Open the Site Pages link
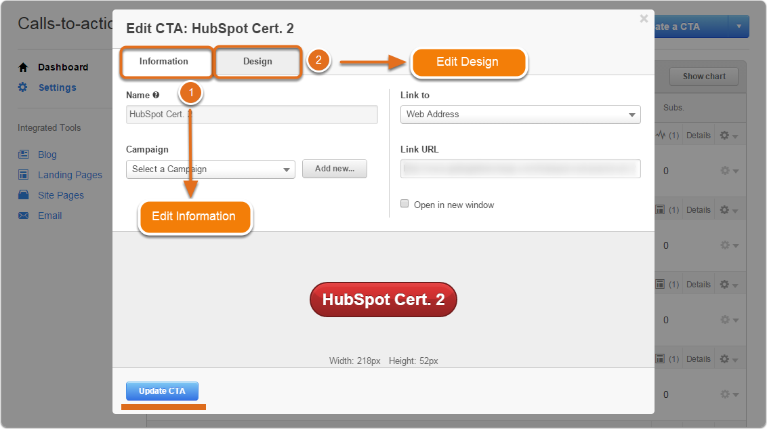This screenshot has height=429, width=767. 61,195
